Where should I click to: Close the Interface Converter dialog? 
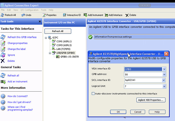pyautogui.click(x=166, y=54)
